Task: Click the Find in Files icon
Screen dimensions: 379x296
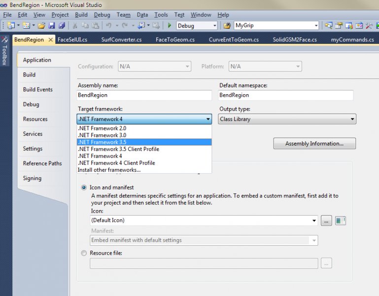Action: point(227,26)
